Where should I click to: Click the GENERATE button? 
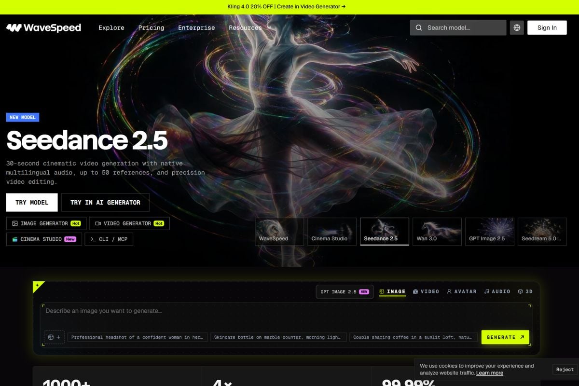[505, 337]
